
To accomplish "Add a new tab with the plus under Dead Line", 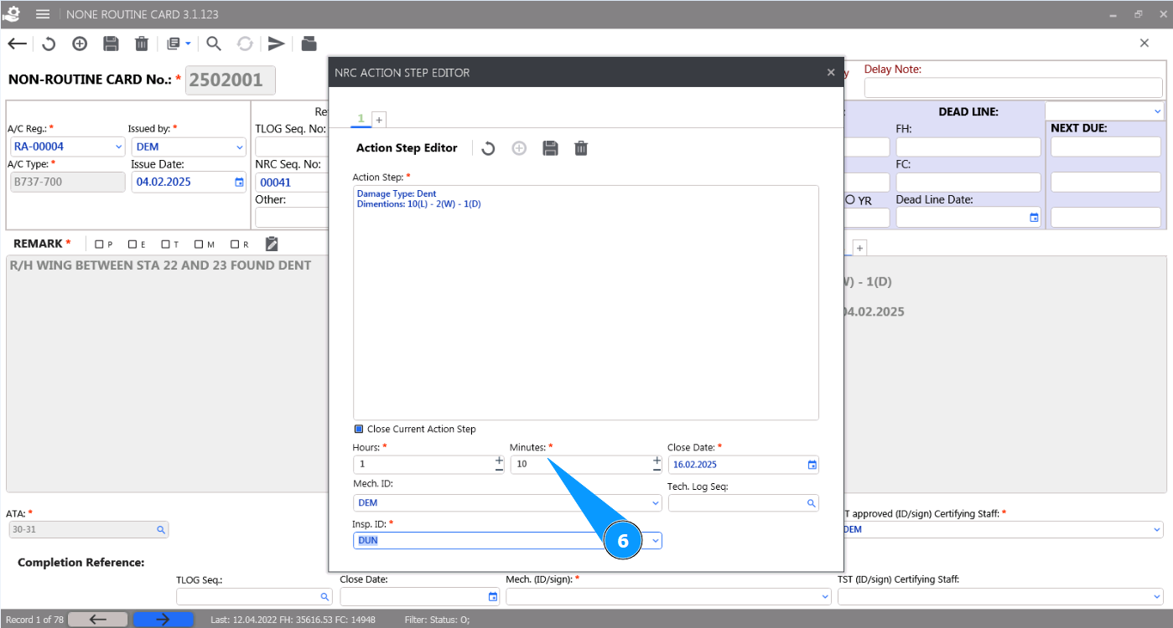I will [859, 248].
